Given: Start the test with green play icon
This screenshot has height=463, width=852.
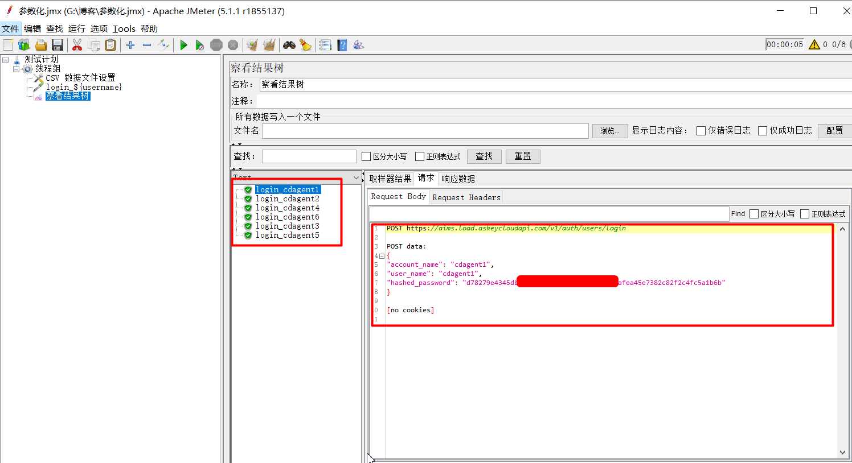Looking at the screenshot, I should coord(183,45).
